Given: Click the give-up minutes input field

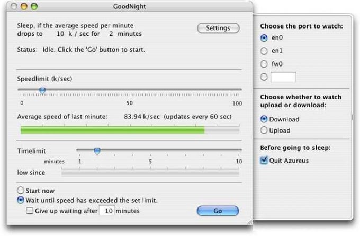Looking at the screenshot, I should coord(107,211).
